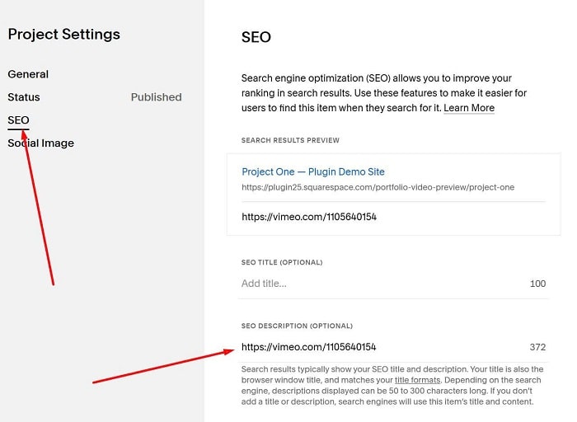577x422 pixels.
Task: Open the Social Image section
Action: (x=40, y=143)
